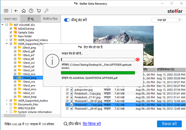Click the 20test_png folder icon
Screen dimensions: 186x130
(x=20, y=47)
